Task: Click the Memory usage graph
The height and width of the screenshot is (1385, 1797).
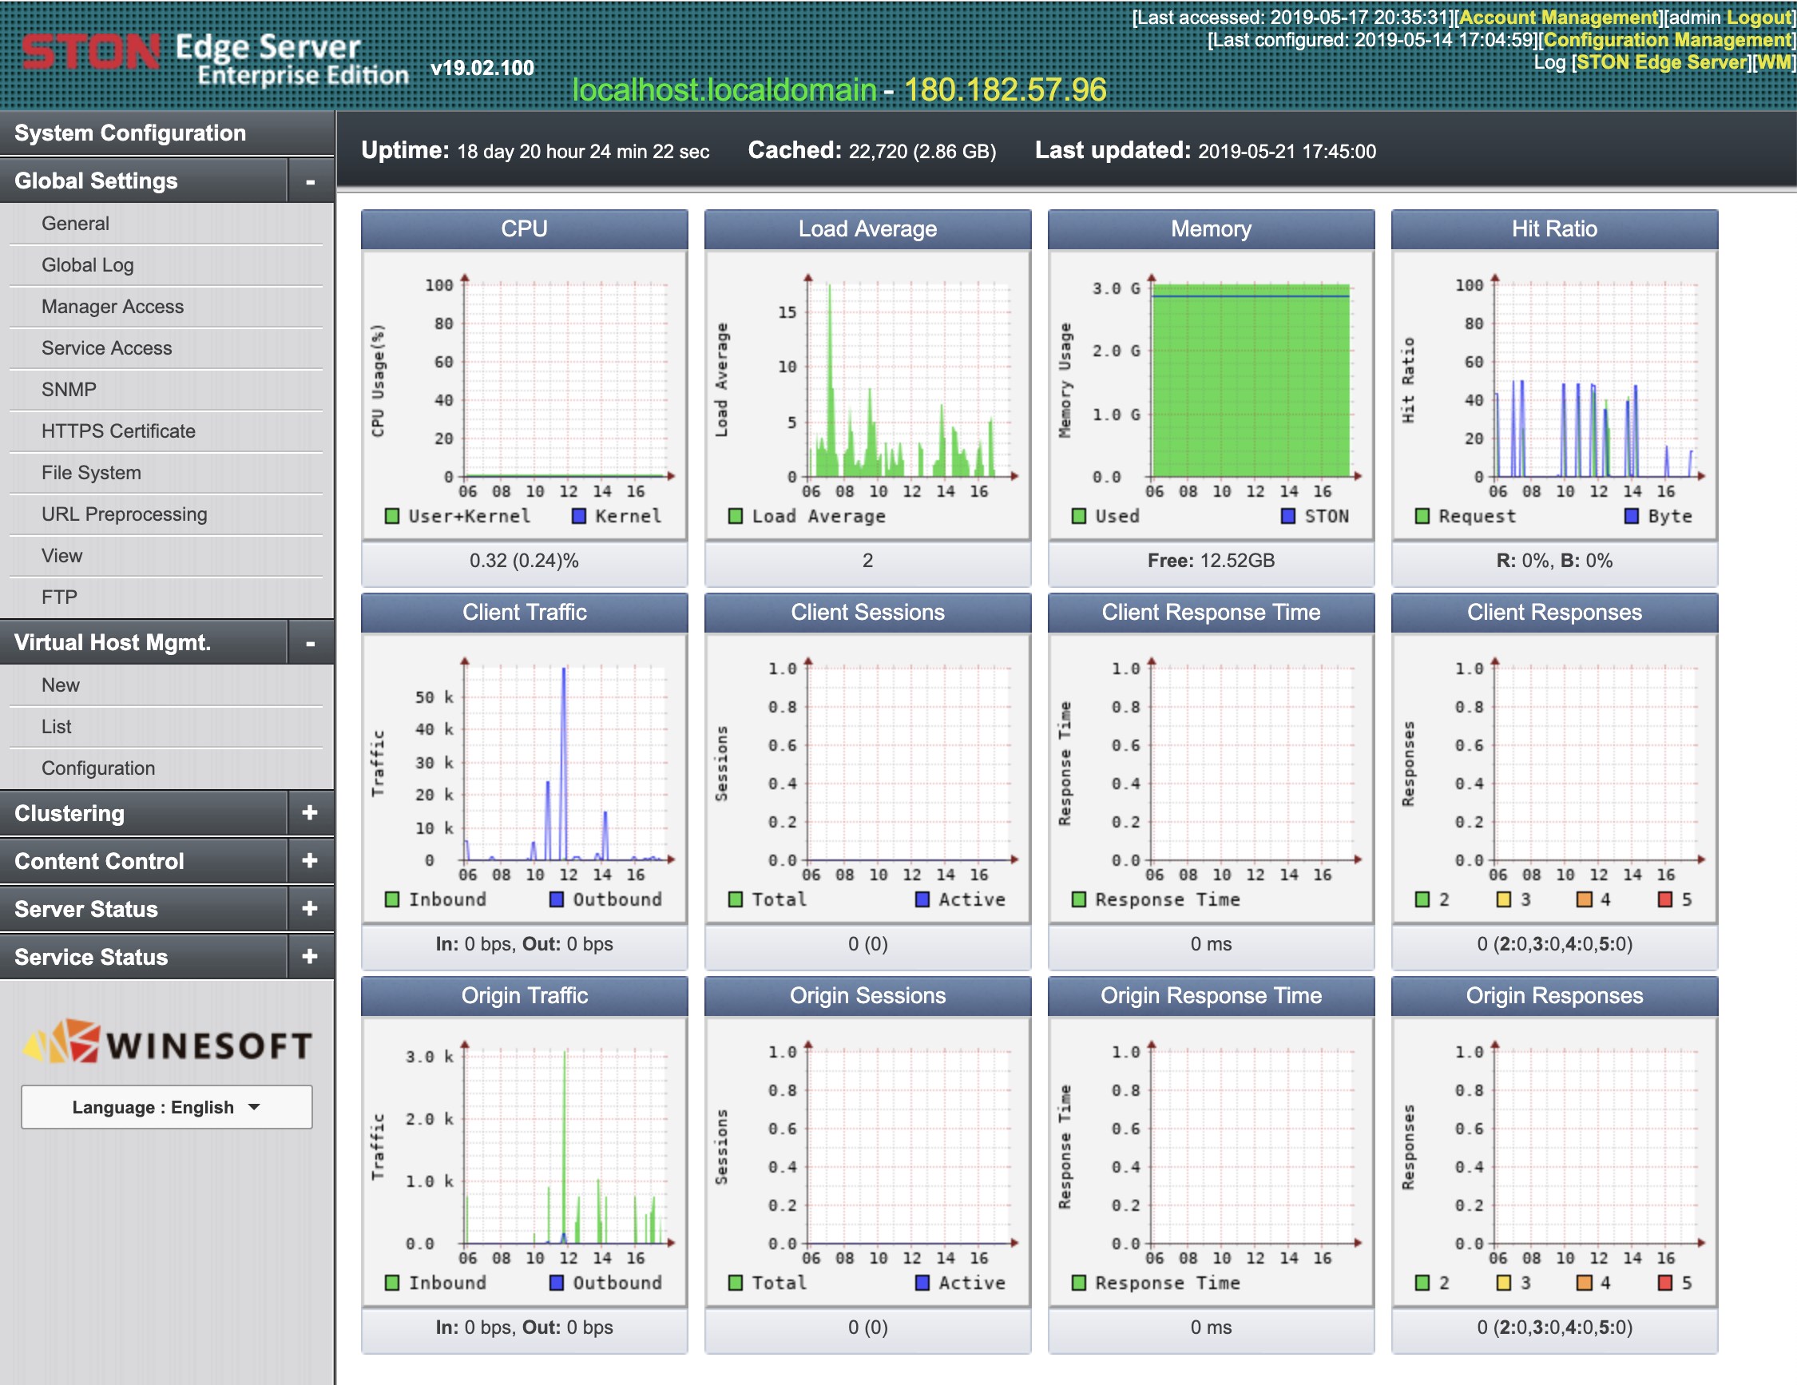Action: pyautogui.click(x=1211, y=395)
